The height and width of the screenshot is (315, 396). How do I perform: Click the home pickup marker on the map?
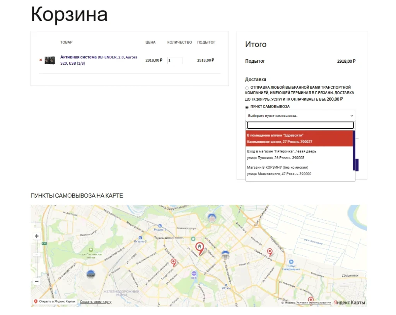pos(200,248)
